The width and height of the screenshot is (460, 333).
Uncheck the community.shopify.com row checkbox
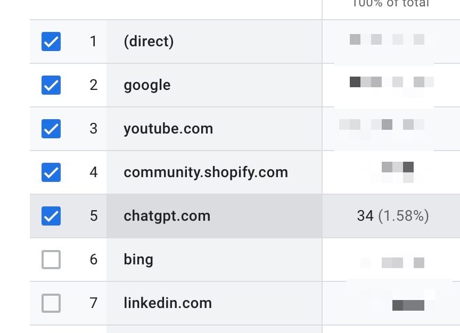tap(51, 172)
